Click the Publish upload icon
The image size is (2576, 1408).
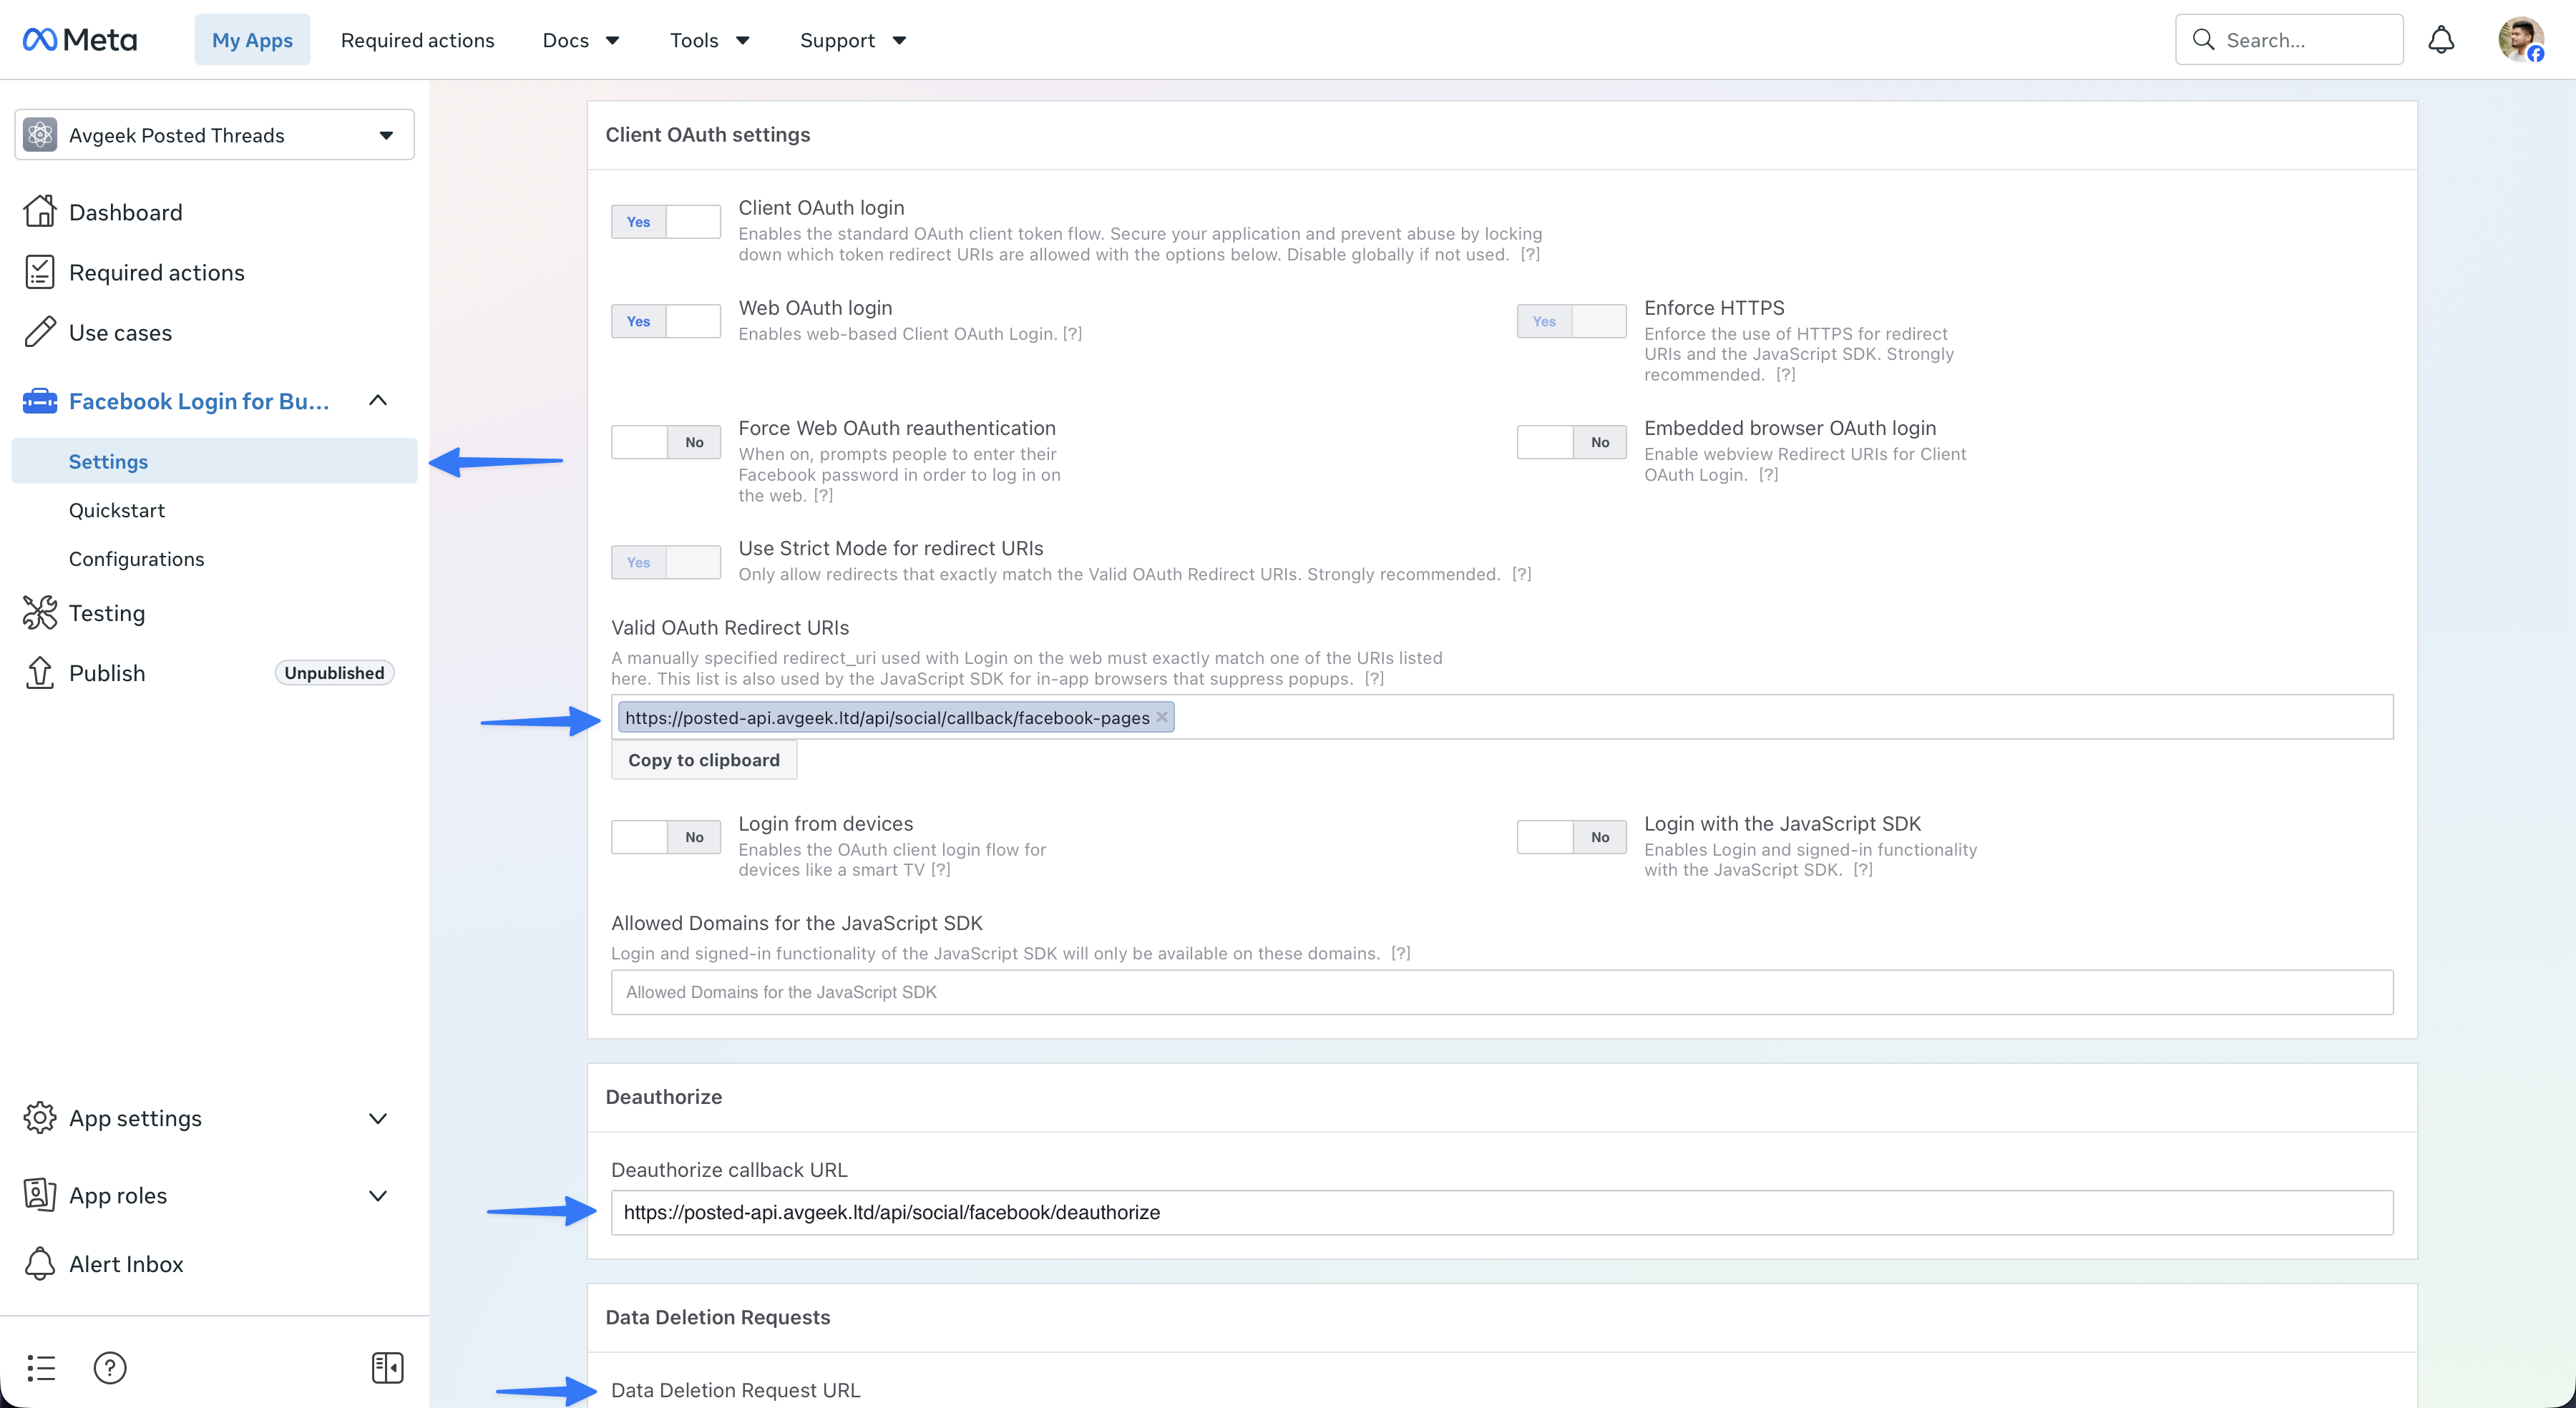(40, 673)
